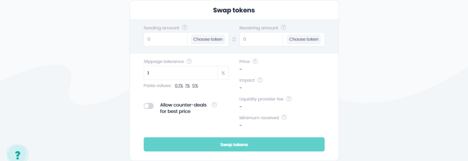Click the teal Swap tokens button
This screenshot has height=161, width=468.
pos(234,145)
